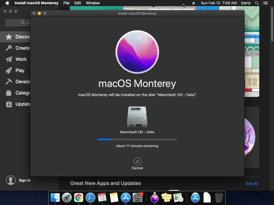
Task: Click Install macOS Monterey Dock icon
Action: click(155, 197)
